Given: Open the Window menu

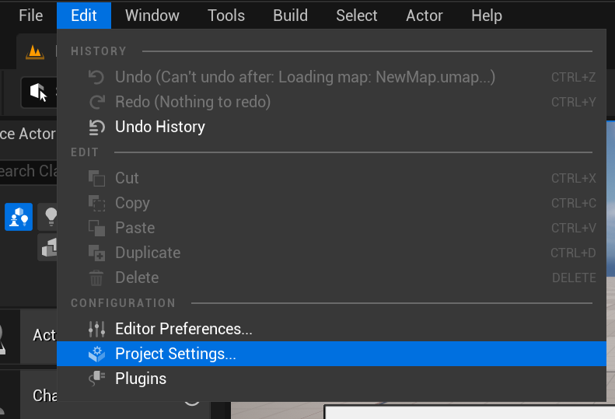Looking at the screenshot, I should pos(152,16).
